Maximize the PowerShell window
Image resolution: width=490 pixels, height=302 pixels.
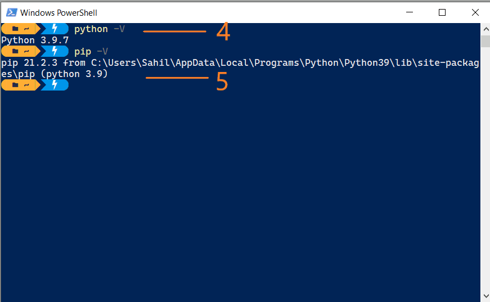point(442,12)
